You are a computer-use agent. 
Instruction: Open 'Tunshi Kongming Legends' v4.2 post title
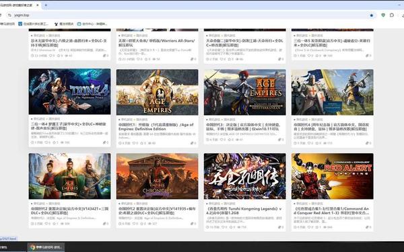tap(244, 211)
